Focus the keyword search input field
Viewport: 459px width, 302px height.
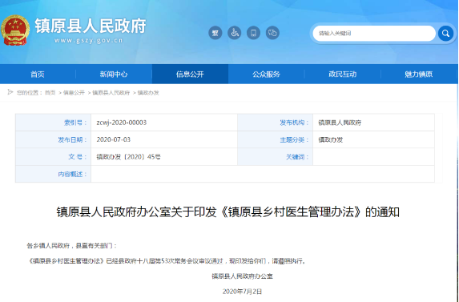[x=374, y=34]
